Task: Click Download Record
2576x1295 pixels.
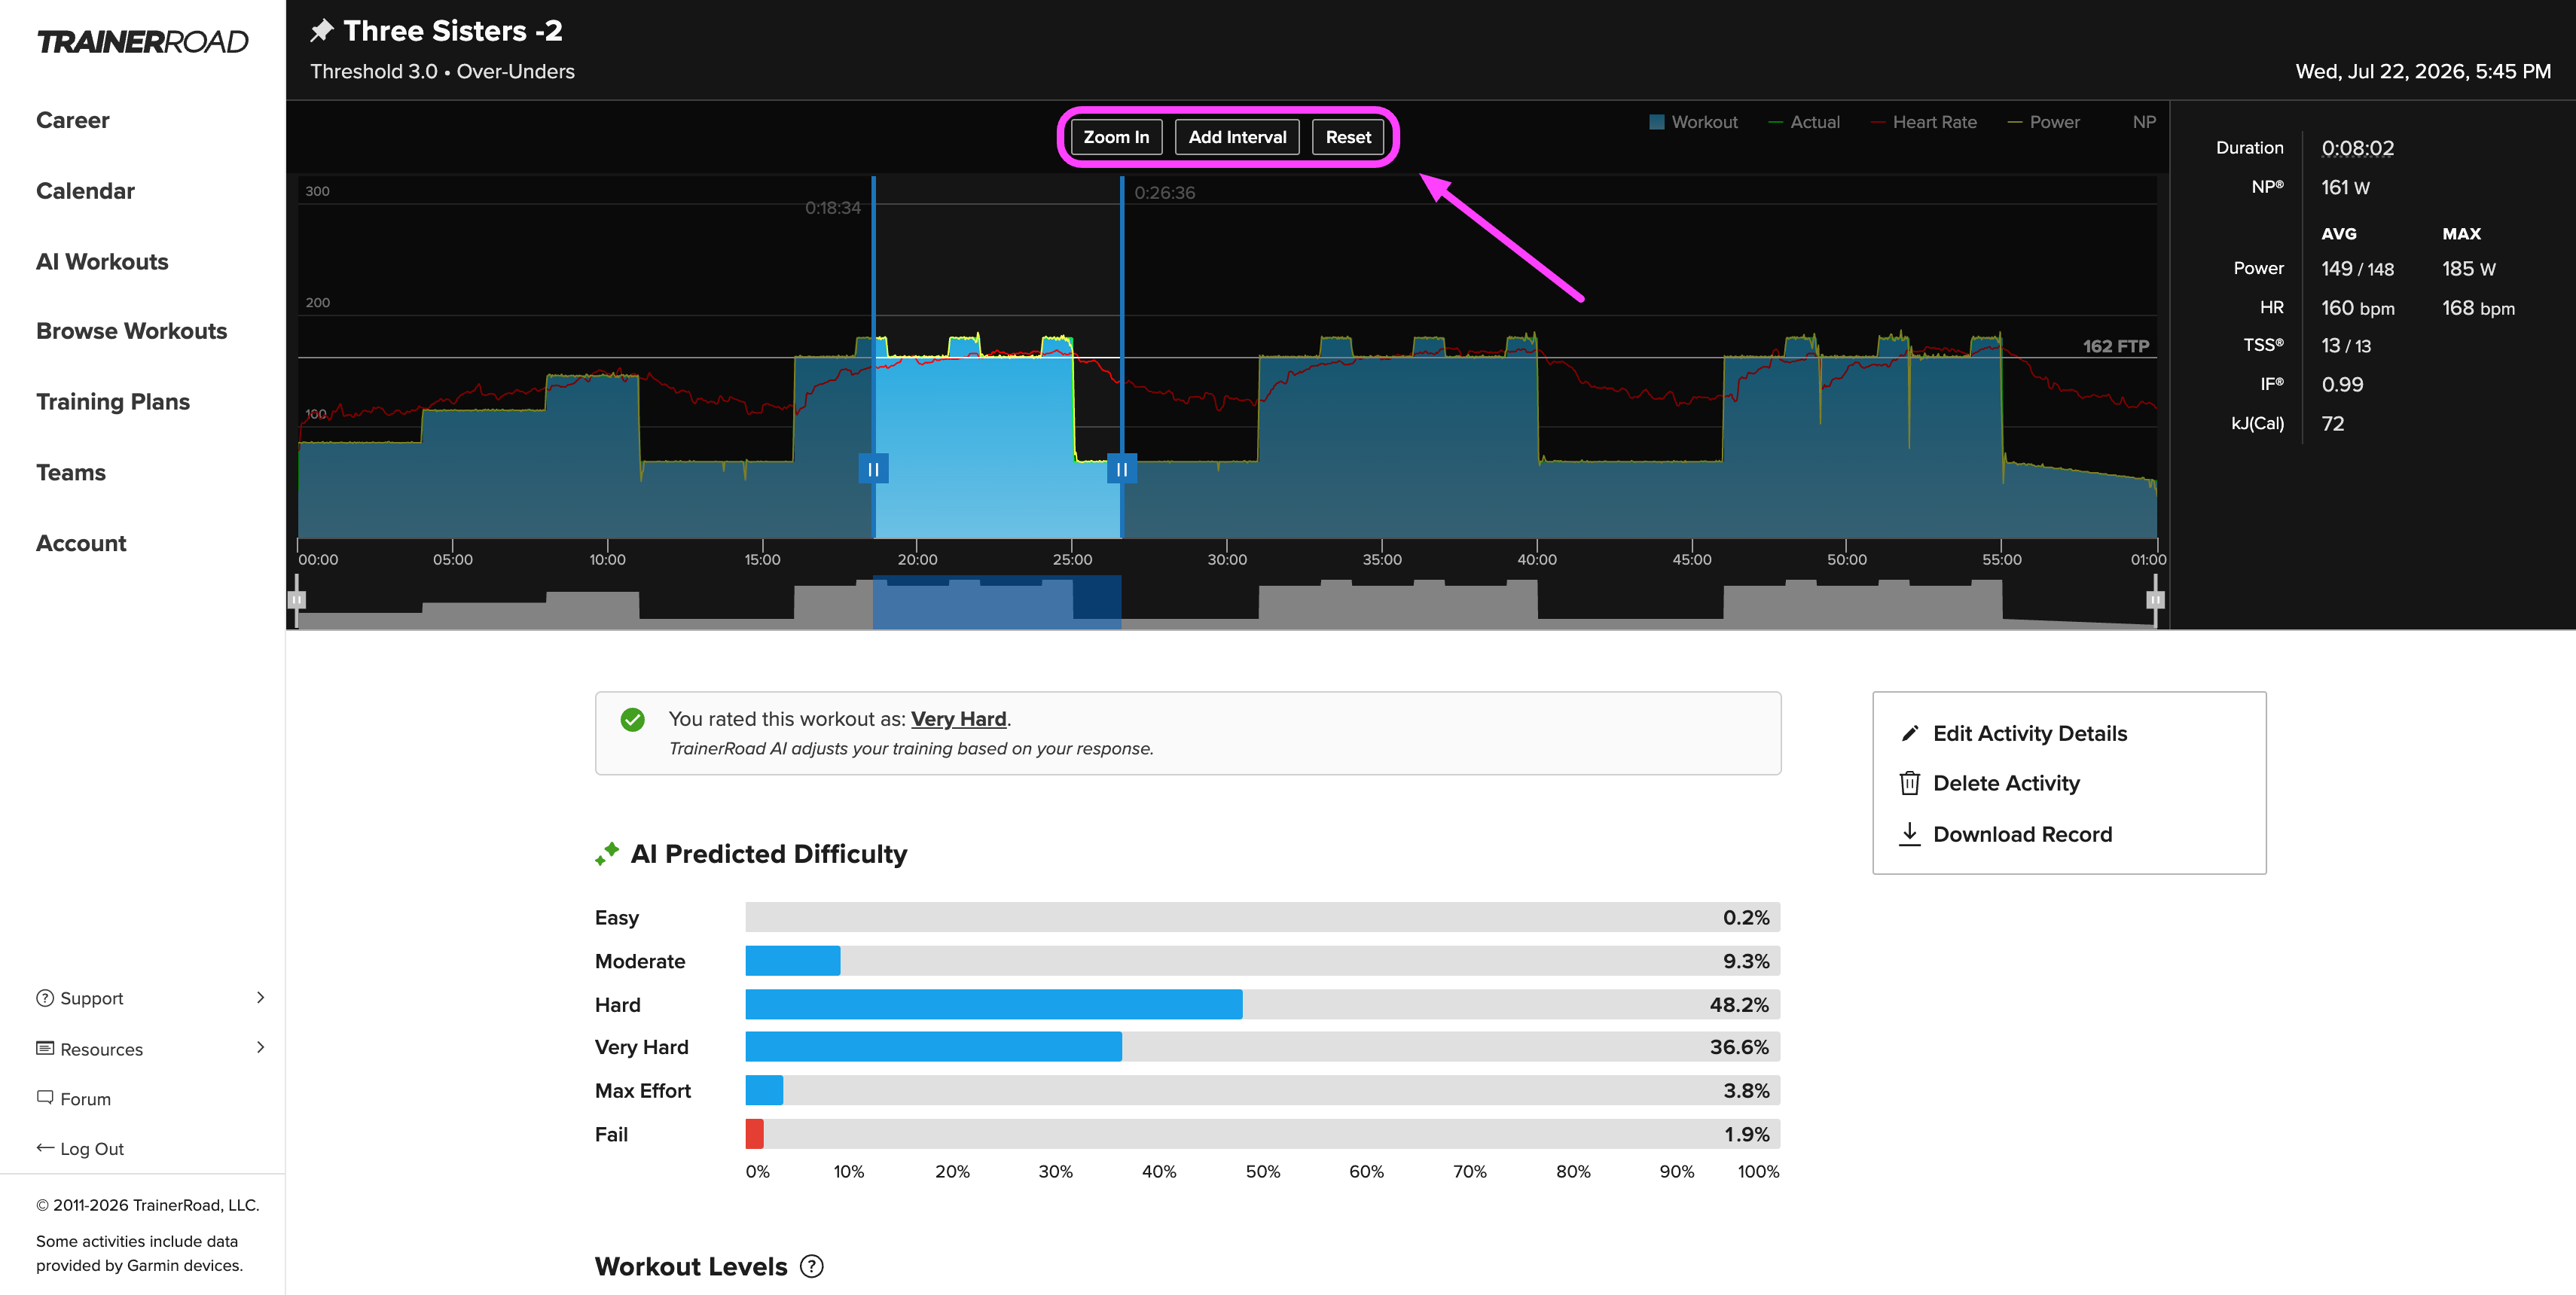Action: point(2022,834)
